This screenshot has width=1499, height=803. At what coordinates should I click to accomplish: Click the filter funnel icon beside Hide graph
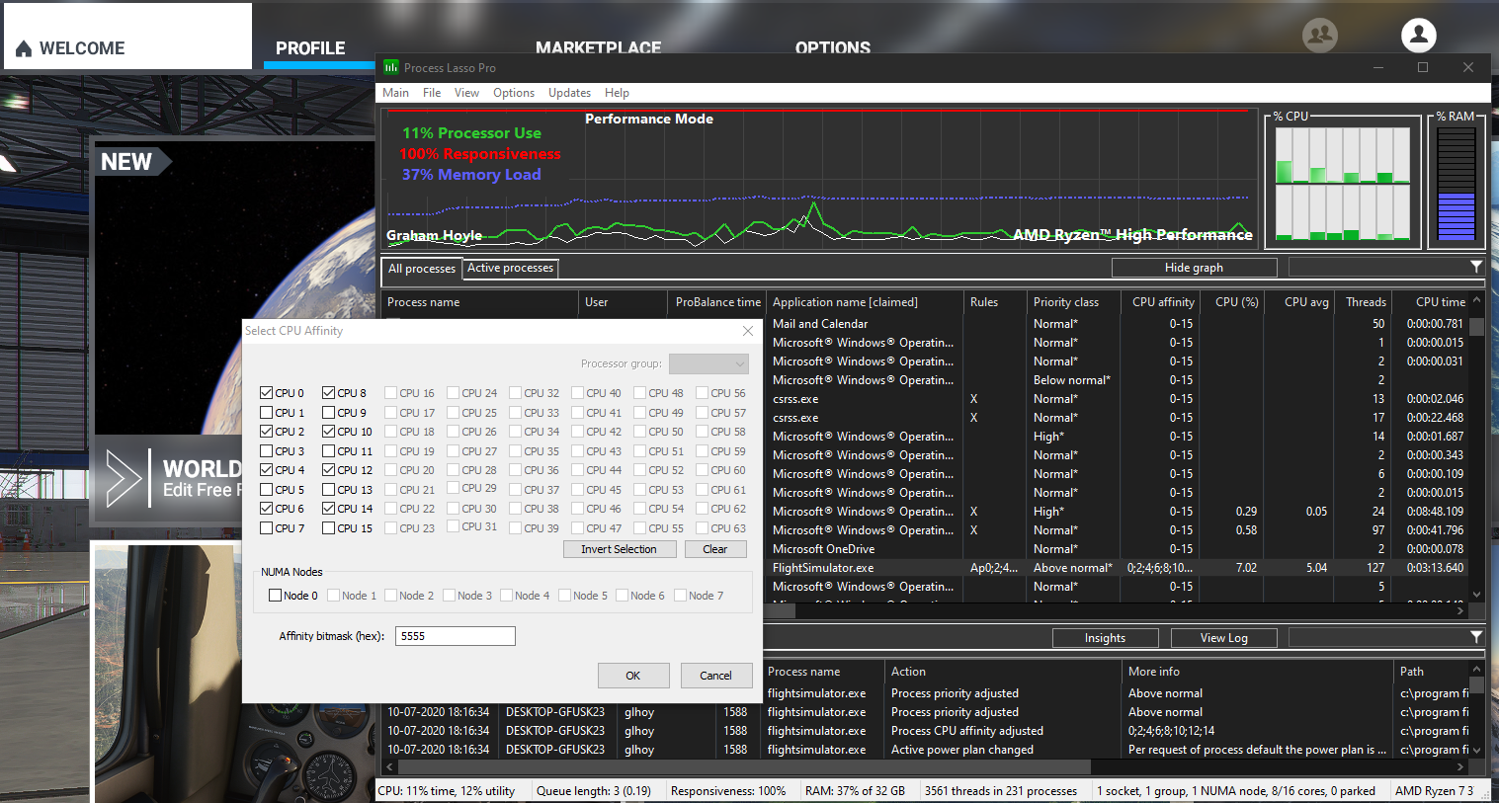click(1476, 267)
